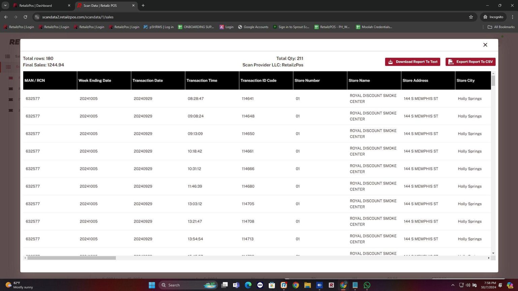Open the clock showing 7:58 PM

click(489, 285)
